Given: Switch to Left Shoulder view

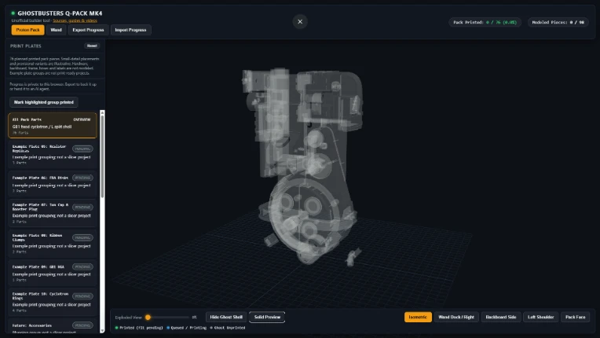Looking at the screenshot, I should [540, 317].
